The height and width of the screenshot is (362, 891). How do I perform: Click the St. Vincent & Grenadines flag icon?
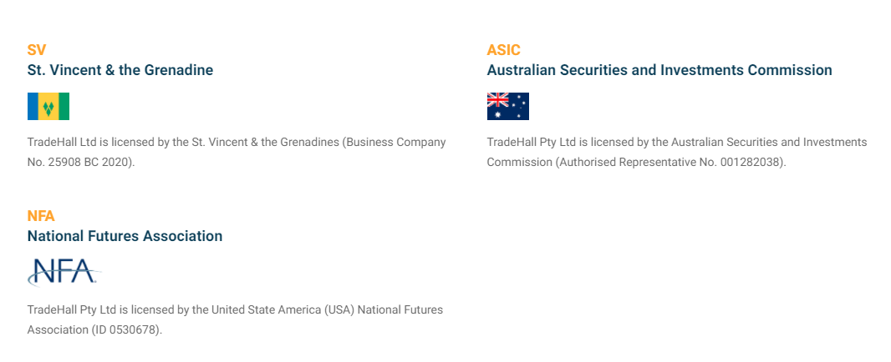tap(48, 106)
